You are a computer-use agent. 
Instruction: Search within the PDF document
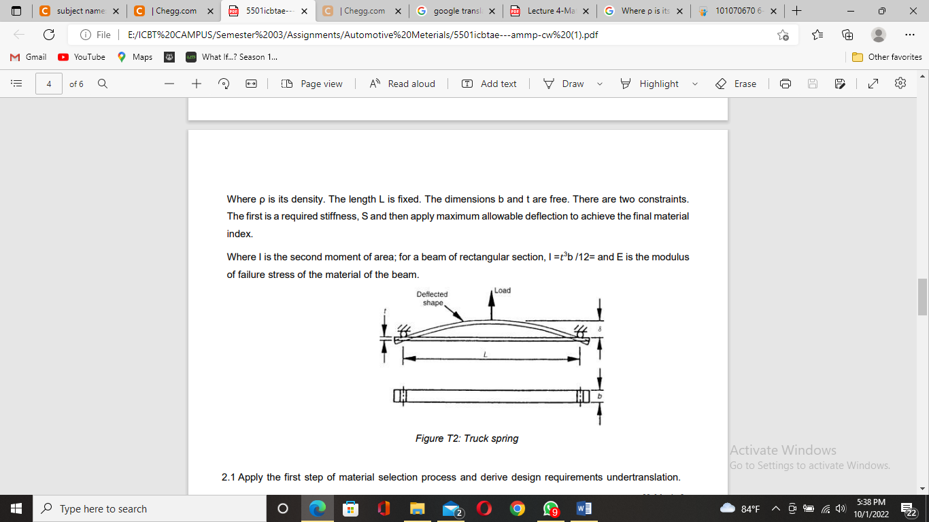click(x=102, y=84)
